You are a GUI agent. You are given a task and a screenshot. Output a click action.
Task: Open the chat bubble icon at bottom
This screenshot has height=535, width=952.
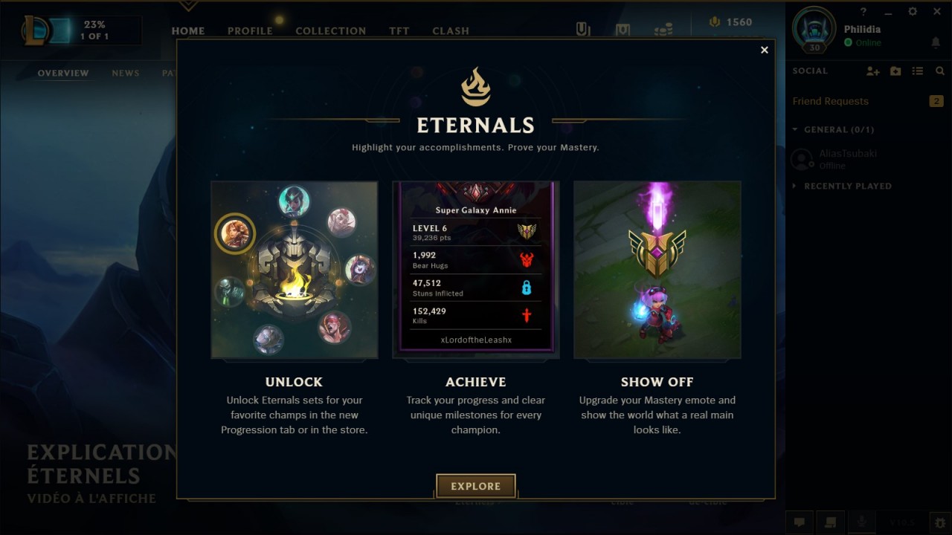coord(800,522)
